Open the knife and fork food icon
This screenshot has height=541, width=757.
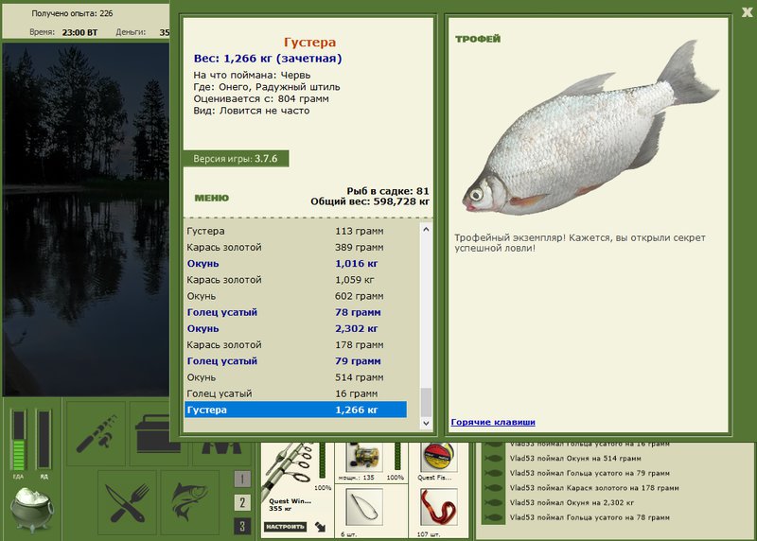pyautogui.click(x=127, y=503)
